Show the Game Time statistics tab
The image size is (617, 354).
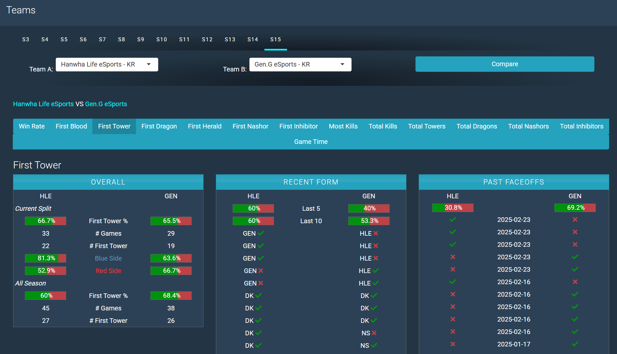pyautogui.click(x=311, y=142)
